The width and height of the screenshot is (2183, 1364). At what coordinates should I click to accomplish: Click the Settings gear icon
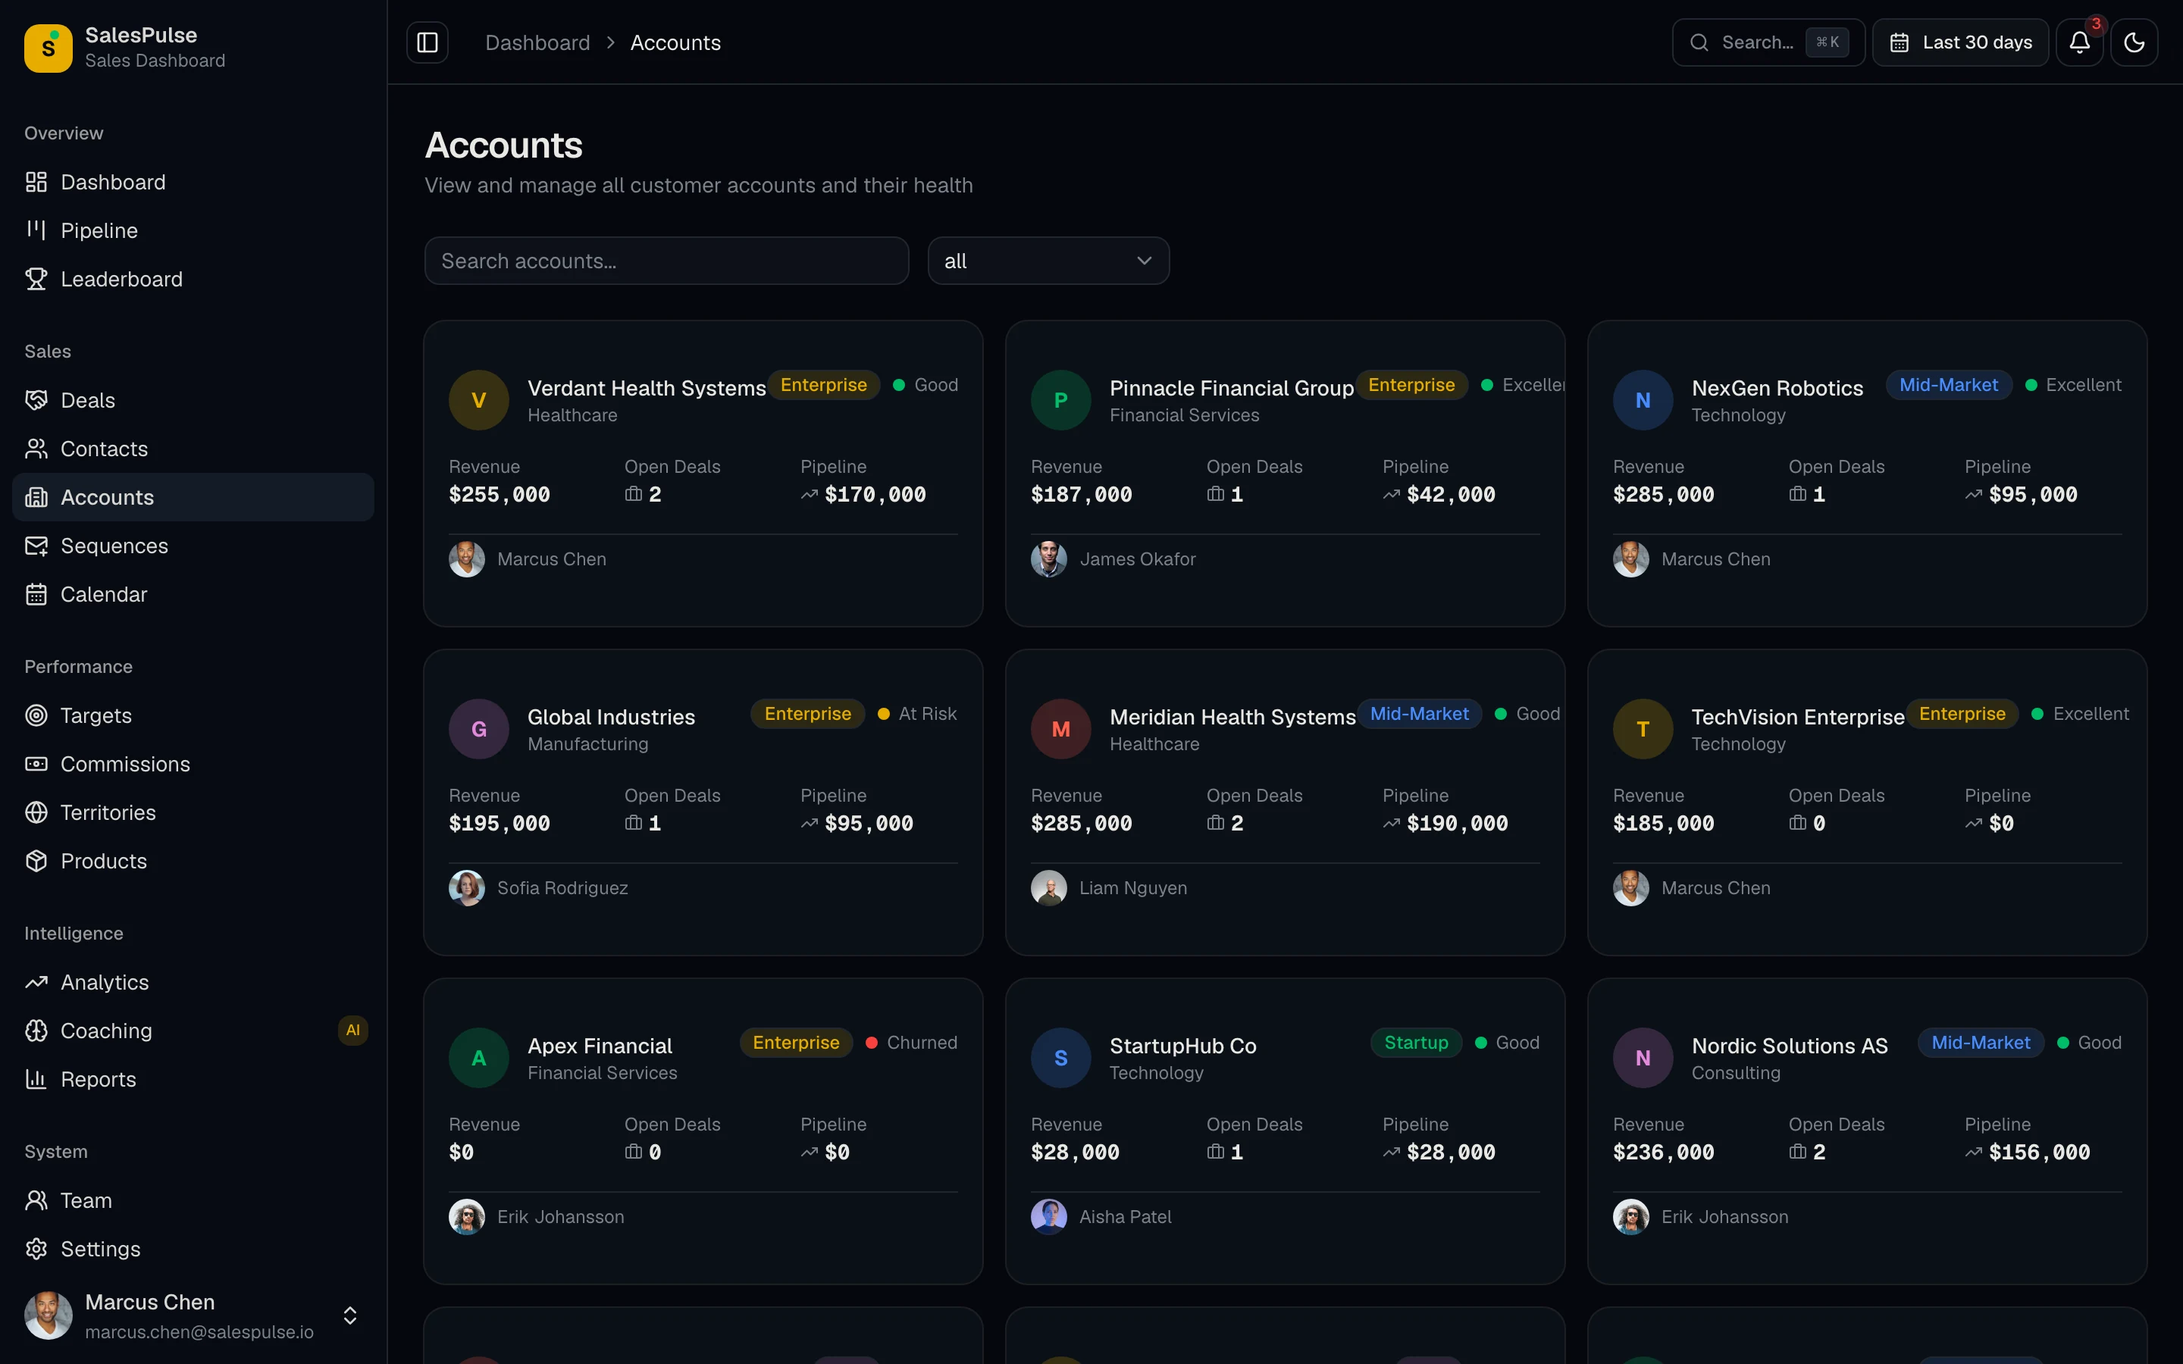tap(36, 1250)
